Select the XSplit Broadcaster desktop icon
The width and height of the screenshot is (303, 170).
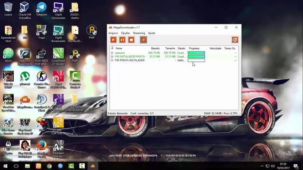[x=58, y=34]
